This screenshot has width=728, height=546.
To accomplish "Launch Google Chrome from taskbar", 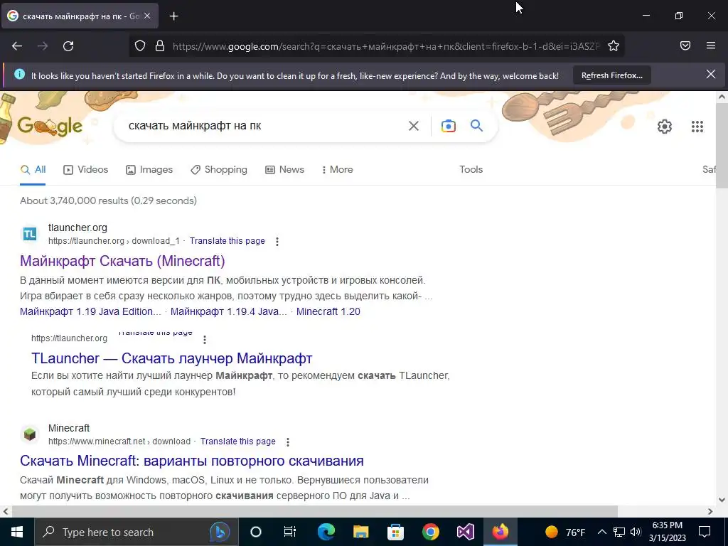I will tap(430, 532).
